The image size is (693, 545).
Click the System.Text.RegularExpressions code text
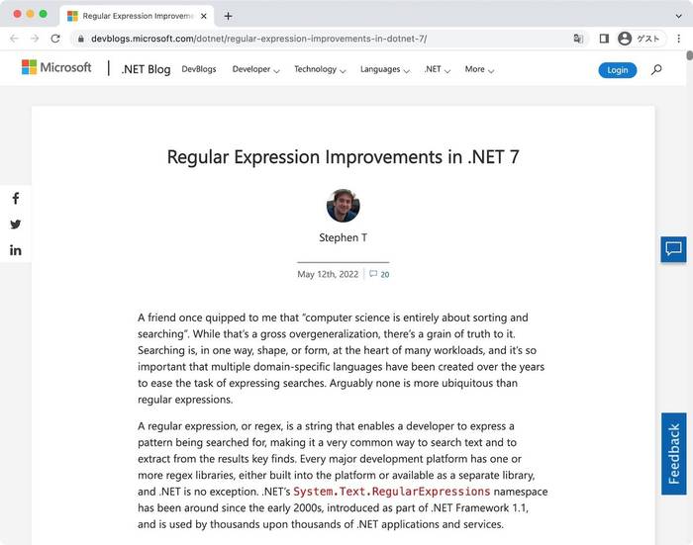click(x=392, y=492)
